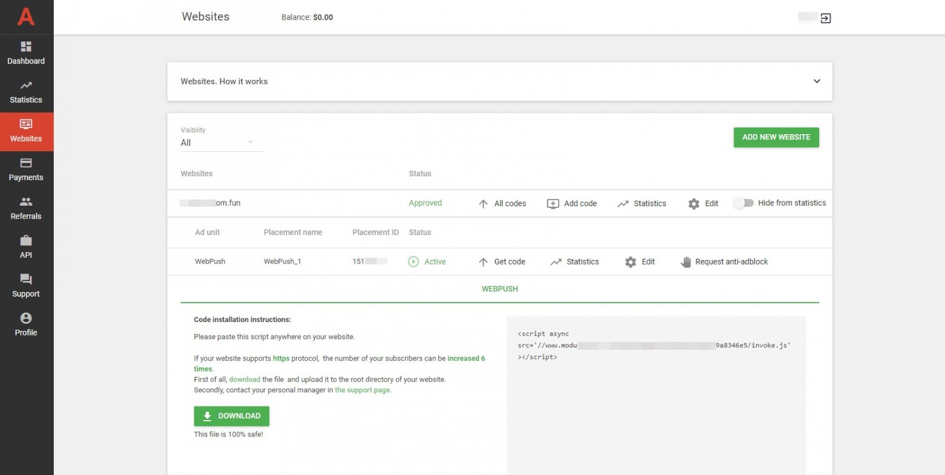Navigate to Referrals in sidebar

[26, 209]
